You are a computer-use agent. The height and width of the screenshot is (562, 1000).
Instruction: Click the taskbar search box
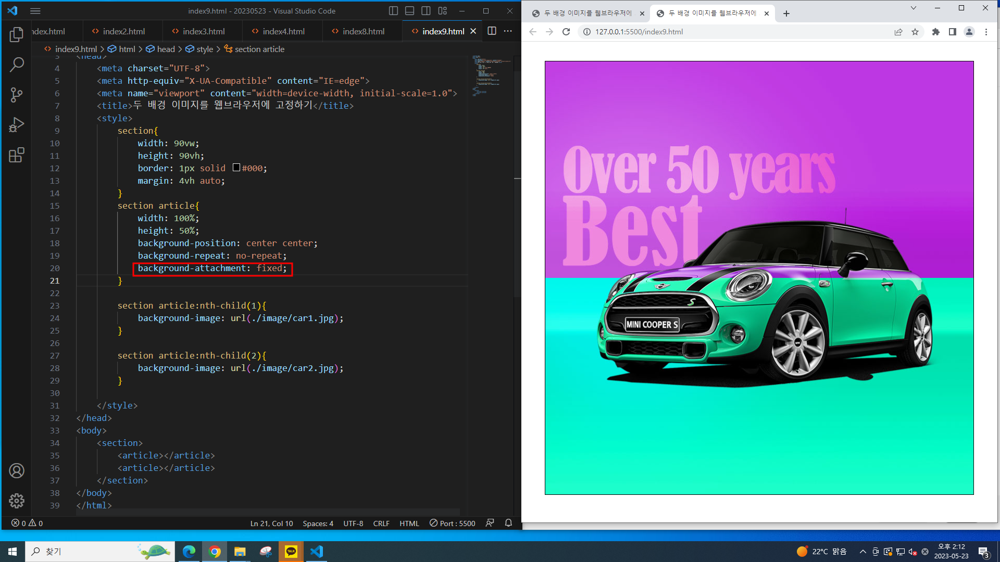click(x=100, y=551)
